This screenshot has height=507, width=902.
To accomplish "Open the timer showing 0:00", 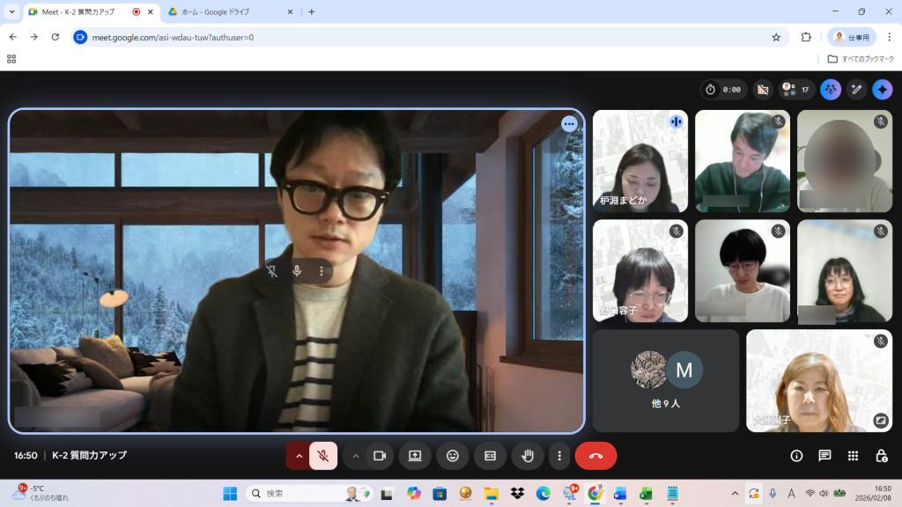I will [x=724, y=90].
